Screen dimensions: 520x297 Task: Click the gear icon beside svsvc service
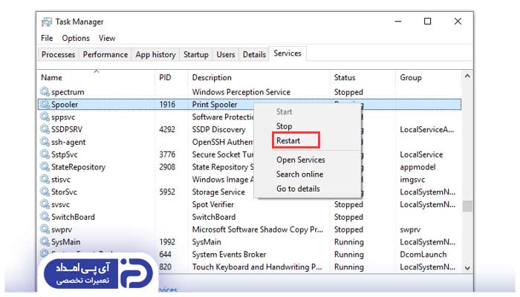pyautogui.click(x=45, y=204)
